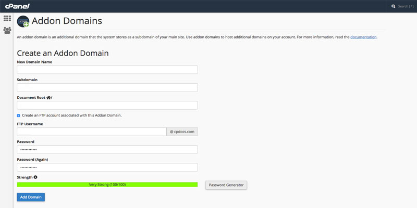Click the Document Root input field
The height and width of the screenshot is (208, 417).
pyautogui.click(x=107, y=105)
